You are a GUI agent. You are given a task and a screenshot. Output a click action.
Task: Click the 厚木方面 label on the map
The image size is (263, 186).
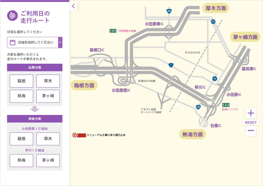coord(216,8)
